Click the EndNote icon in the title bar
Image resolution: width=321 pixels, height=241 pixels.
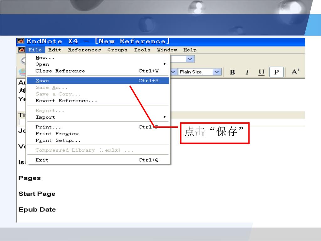coord(20,41)
